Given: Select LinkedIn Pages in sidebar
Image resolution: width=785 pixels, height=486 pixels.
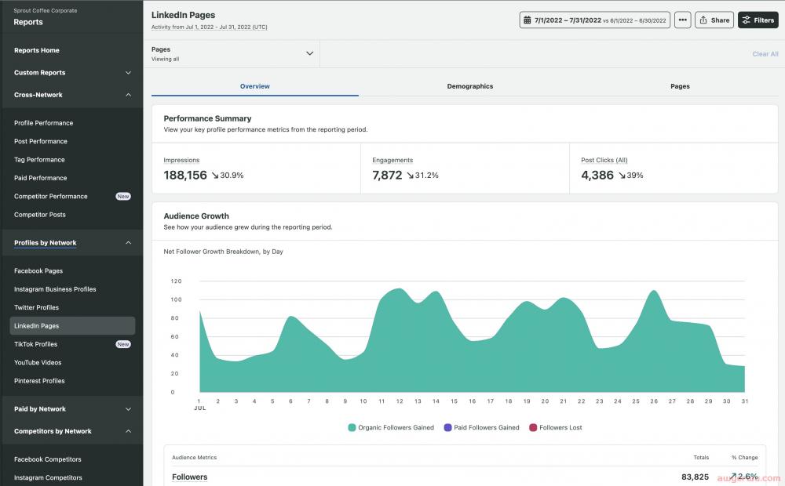Looking at the screenshot, I should 72,325.
